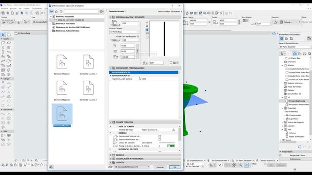Open the Layout Book icon in the Navigator
The height and width of the screenshot is (175, 312).
click(x=305, y=53)
